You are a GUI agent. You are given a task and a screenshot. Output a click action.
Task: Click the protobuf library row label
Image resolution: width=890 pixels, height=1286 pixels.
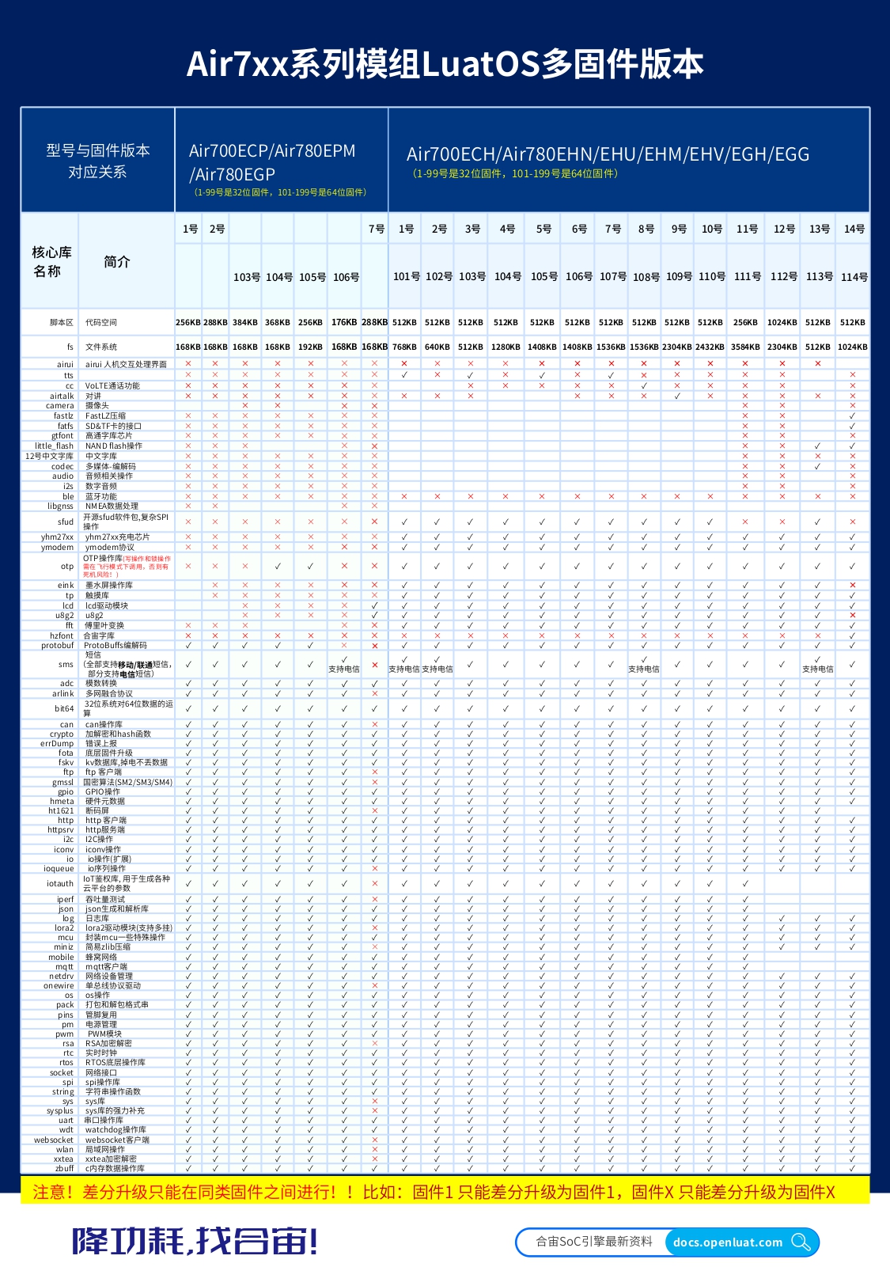tap(58, 645)
